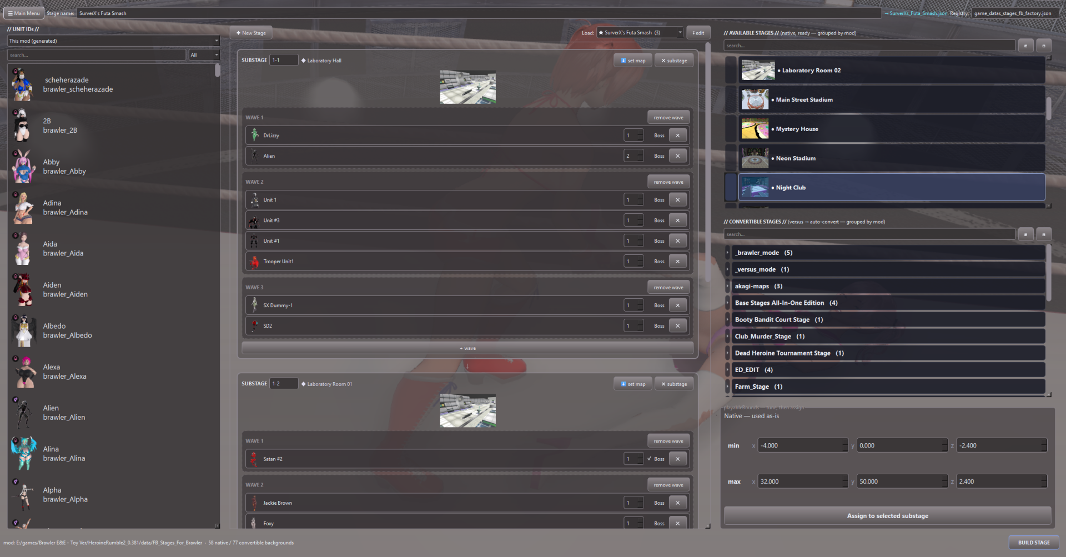The width and height of the screenshot is (1066, 557).
Task: Remove Satan #2 from substage 1-2
Action: click(677, 459)
